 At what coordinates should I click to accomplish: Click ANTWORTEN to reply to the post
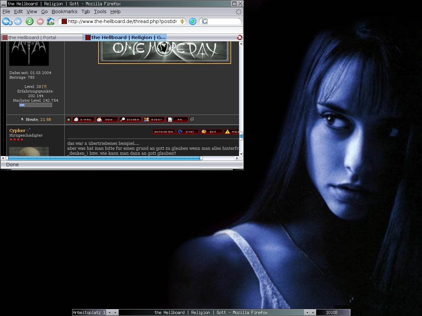[164, 132]
